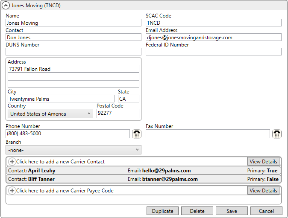Open the Branch dropdown

pyautogui.click(x=73, y=150)
